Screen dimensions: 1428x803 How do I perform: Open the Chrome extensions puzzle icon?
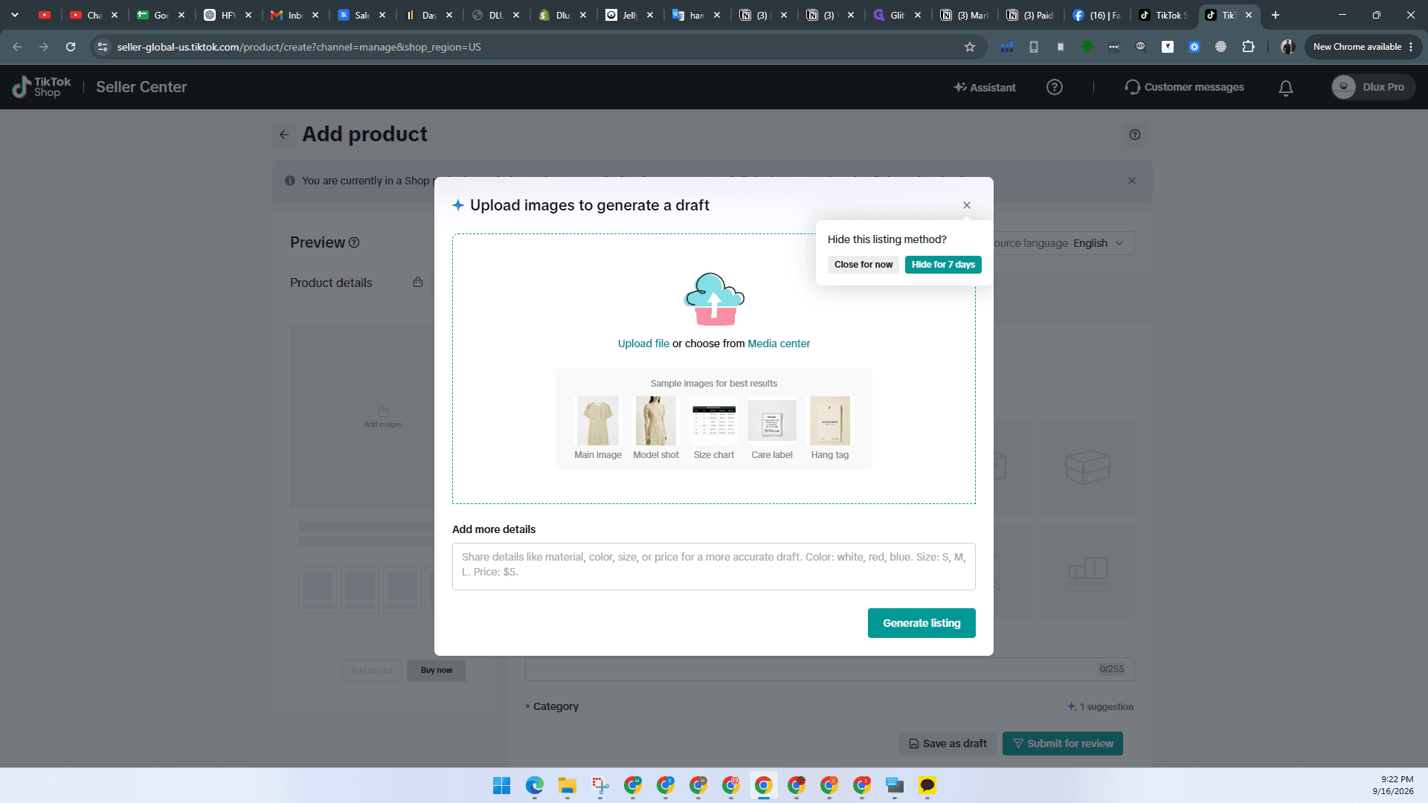[x=1249, y=47]
